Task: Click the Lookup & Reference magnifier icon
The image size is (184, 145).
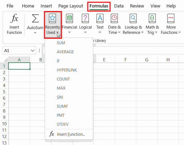Action: [133, 18]
